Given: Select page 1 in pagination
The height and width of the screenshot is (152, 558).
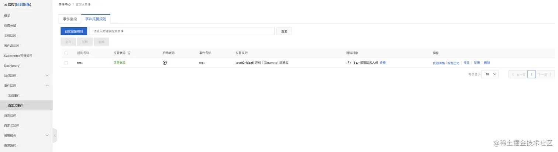Looking at the screenshot, I should (x=531, y=74).
